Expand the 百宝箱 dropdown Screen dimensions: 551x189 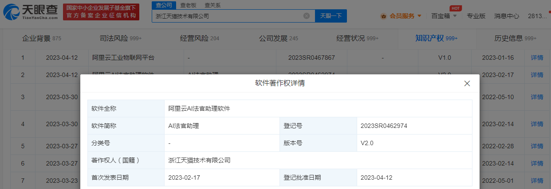[x=456, y=16]
